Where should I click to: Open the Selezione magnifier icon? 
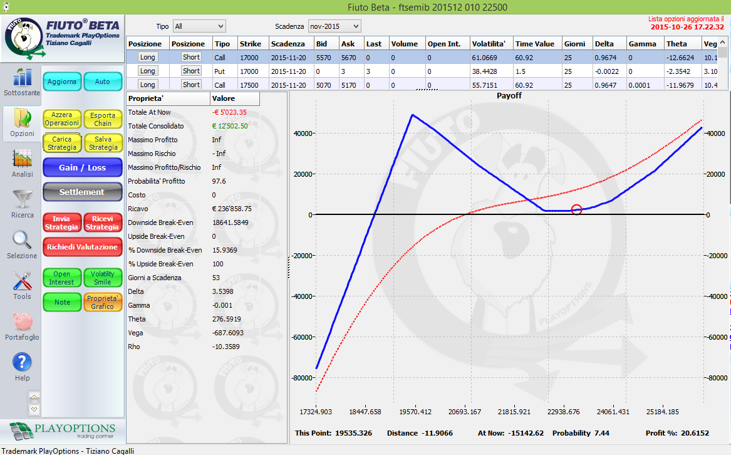coord(22,240)
